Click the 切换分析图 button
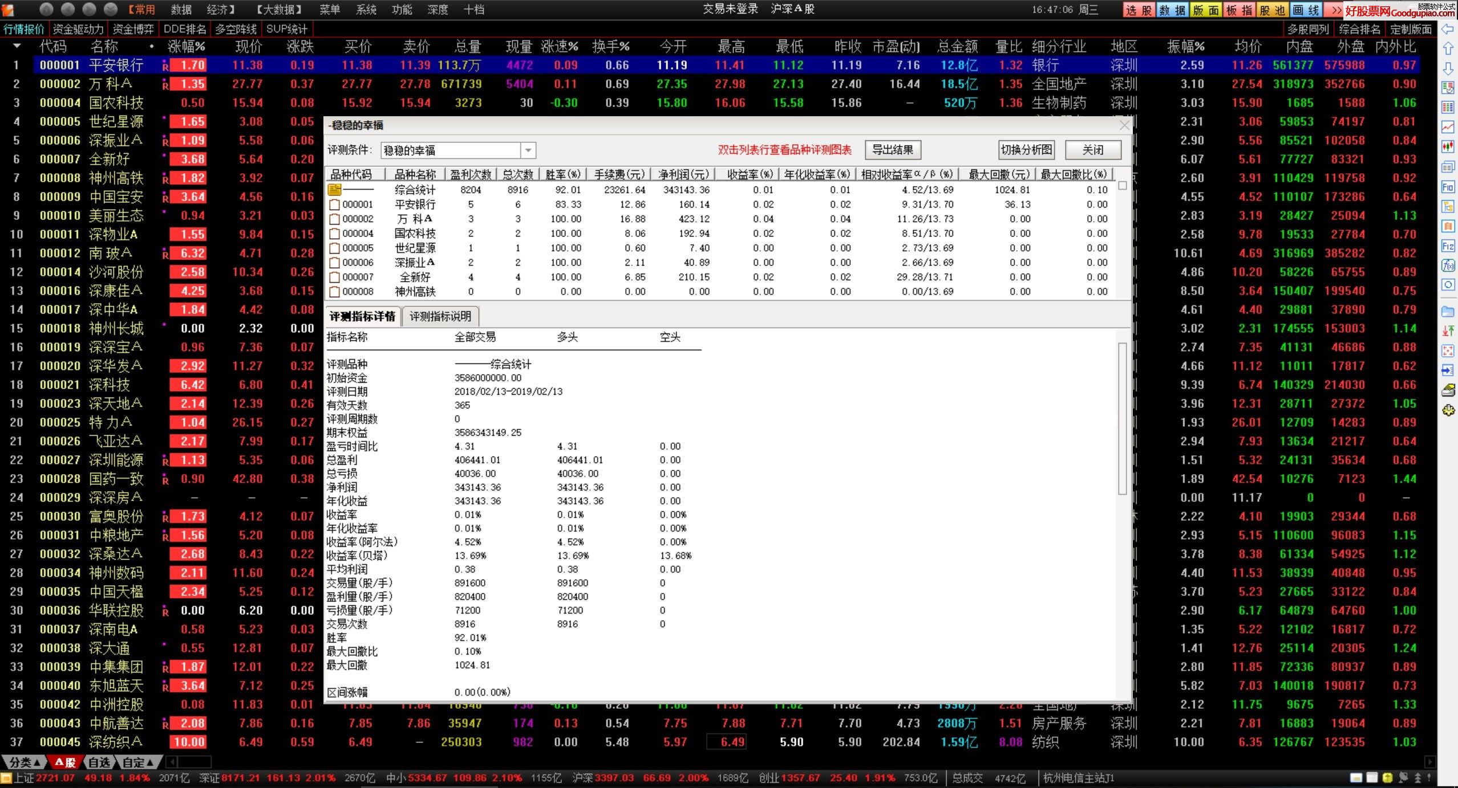1458x788 pixels. pos(1026,150)
